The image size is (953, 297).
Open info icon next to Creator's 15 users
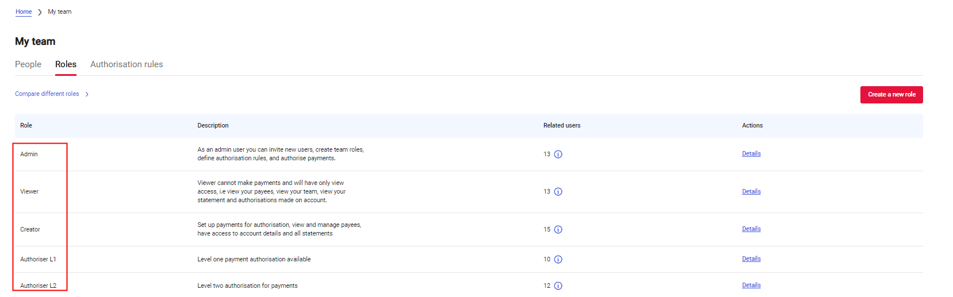558,230
